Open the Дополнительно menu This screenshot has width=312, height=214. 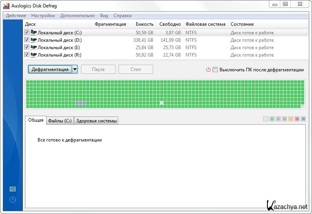(x=78, y=16)
